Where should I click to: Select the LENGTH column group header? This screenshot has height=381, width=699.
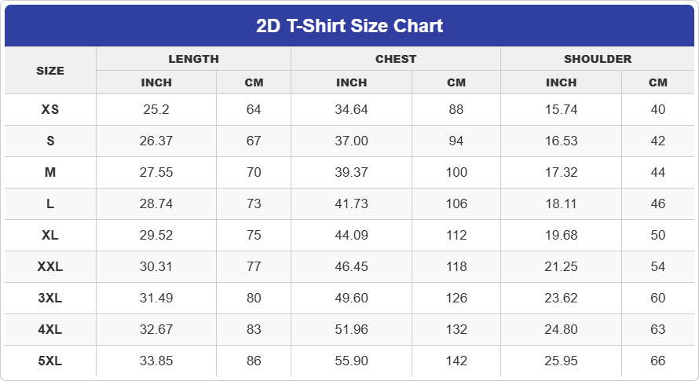[x=193, y=59]
